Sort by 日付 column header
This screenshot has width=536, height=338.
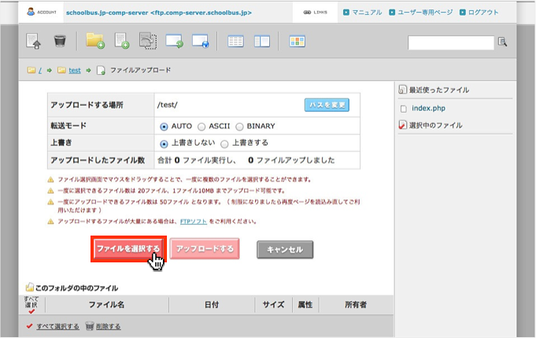tap(212, 304)
